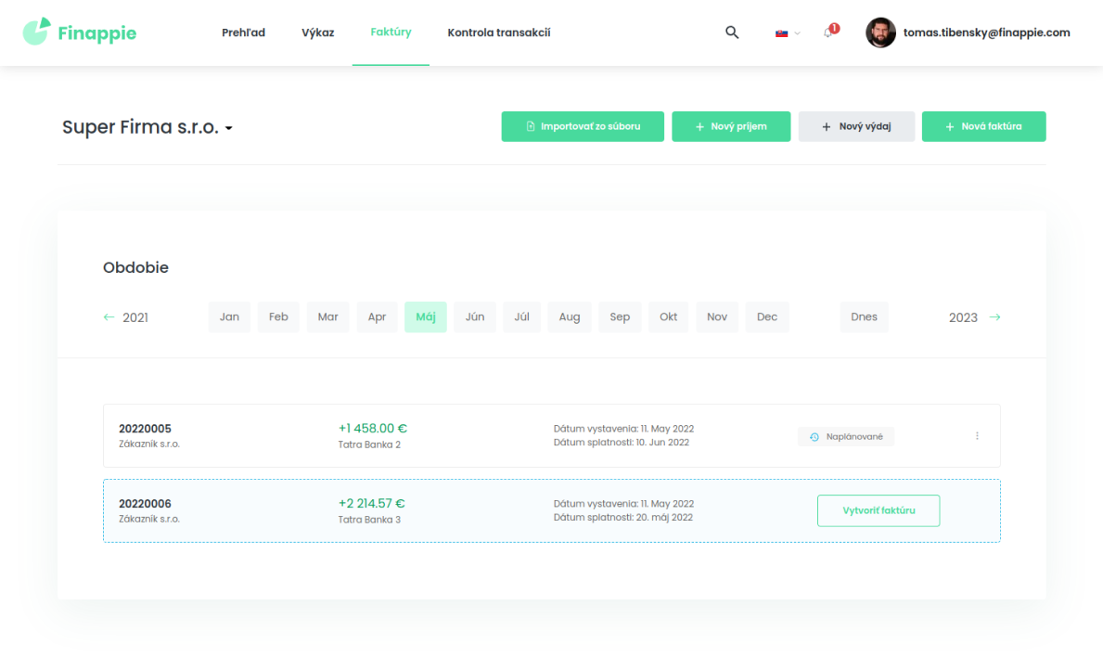Click the user avatar photo

pyautogui.click(x=880, y=32)
